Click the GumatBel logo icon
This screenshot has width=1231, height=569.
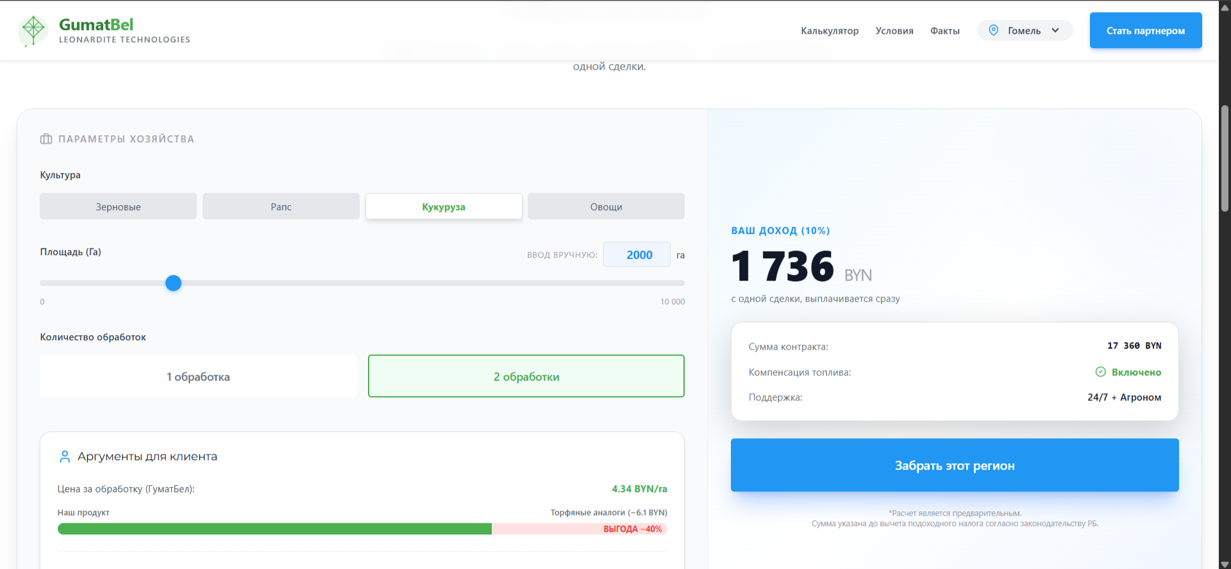click(x=33, y=30)
